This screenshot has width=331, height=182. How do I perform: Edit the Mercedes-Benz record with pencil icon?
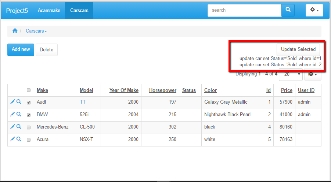pyautogui.click(x=12, y=127)
